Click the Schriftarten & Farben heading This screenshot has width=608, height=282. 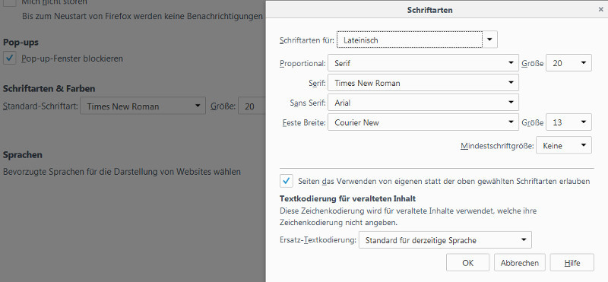(x=49, y=88)
